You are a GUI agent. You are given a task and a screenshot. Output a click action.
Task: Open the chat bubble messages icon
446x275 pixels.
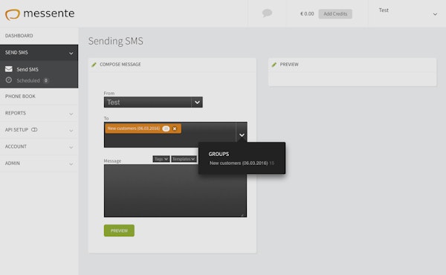(267, 13)
